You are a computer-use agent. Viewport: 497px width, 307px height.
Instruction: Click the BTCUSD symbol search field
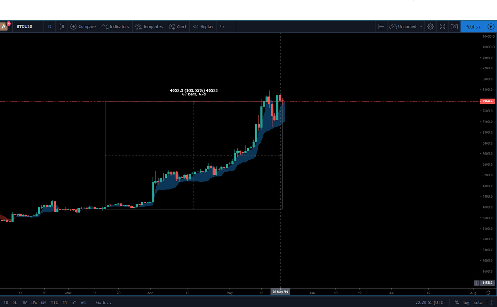27,26
